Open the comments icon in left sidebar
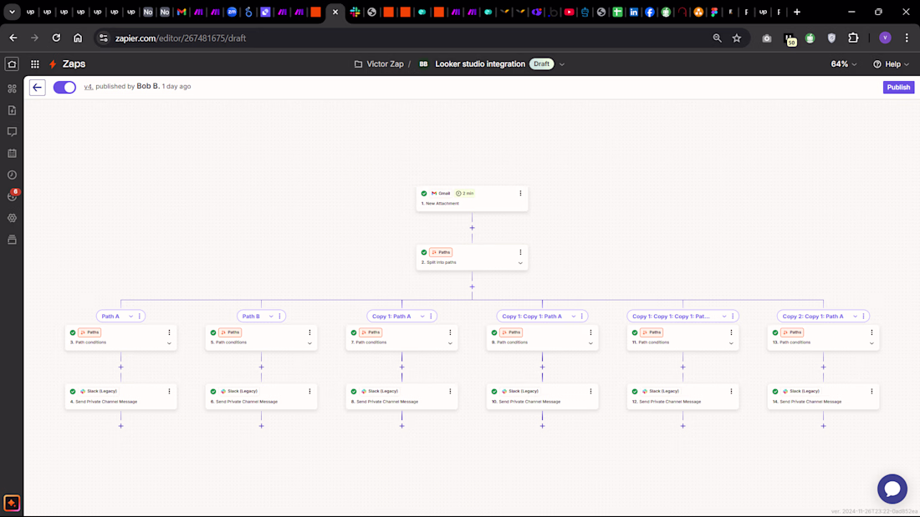This screenshot has width=920, height=517. [x=12, y=132]
